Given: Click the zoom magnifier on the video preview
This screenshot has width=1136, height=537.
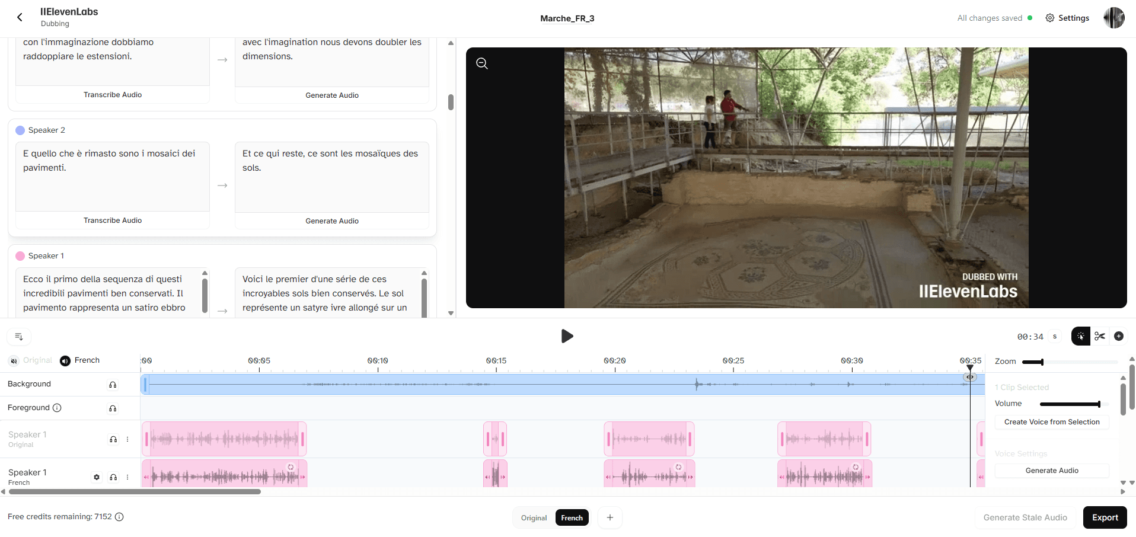Looking at the screenshot, I should (x=481, y=63).
